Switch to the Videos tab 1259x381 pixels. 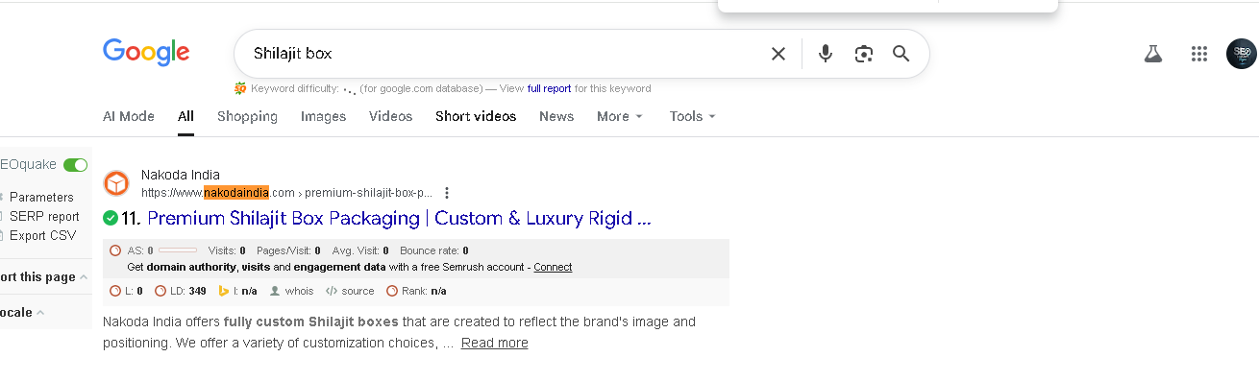(x=390, y=116)
